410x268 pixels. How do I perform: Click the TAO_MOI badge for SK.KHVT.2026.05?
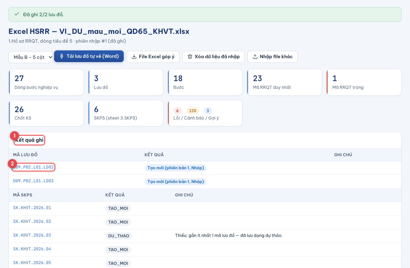(118, 263)
